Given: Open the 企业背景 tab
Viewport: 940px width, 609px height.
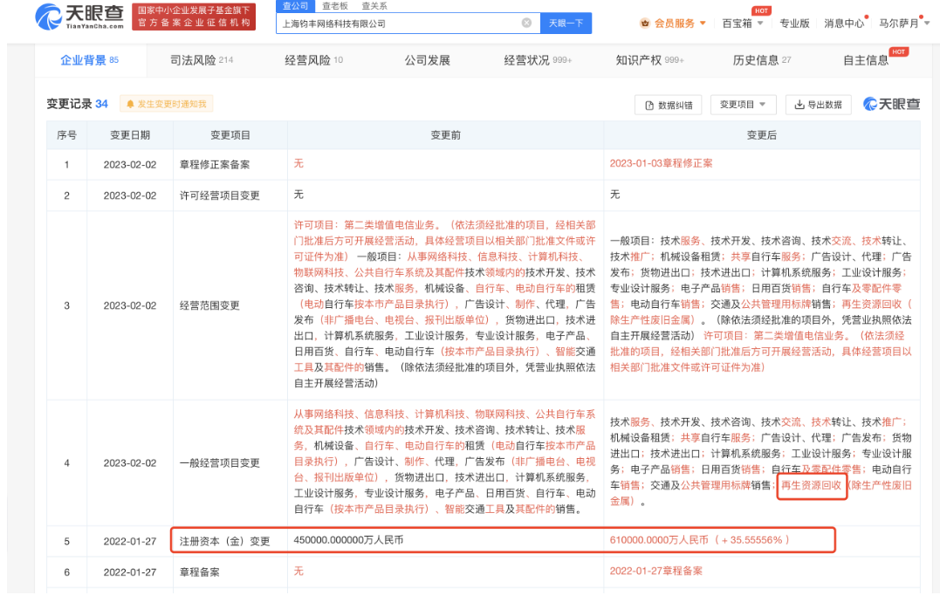Looking at the screenshot, I should [x=89, y=60].
